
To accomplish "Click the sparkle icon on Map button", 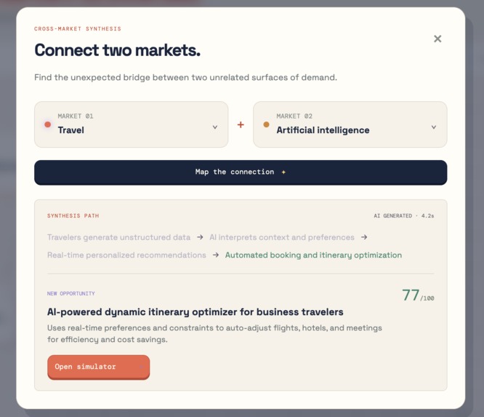I will pos(283,172).
